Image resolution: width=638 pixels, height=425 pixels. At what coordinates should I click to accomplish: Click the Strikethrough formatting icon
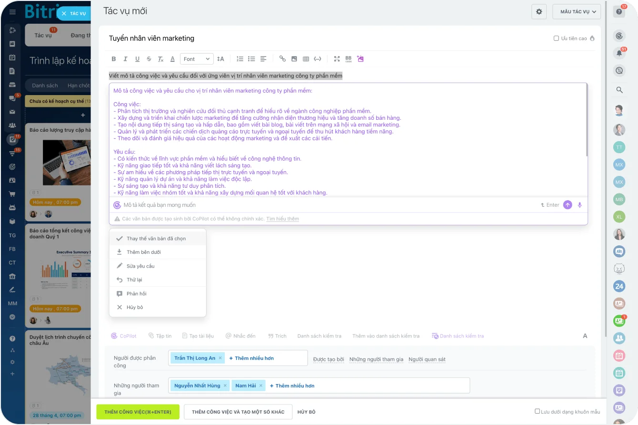pos(149,58)
